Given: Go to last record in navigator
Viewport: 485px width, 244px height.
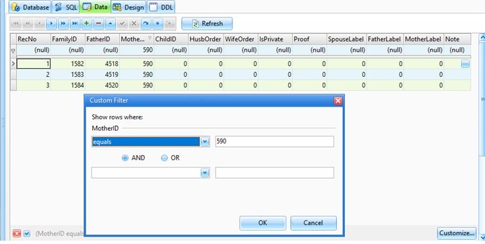Looking at the screenshot, I should [x=75, y=24].
